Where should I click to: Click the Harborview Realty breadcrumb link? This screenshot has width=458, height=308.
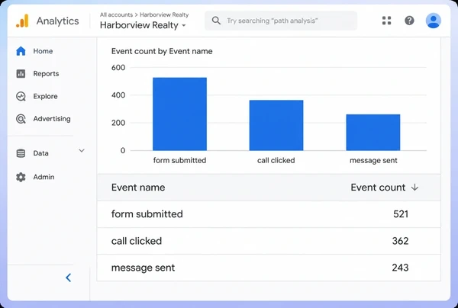pos(164,14)
